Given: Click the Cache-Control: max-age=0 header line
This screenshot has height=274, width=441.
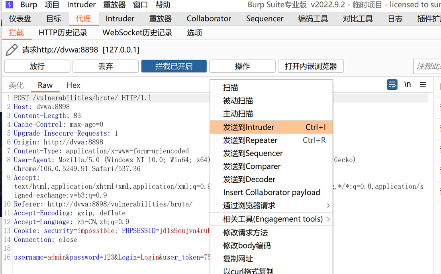Looking at the screenshot, I should (x=59, y=124).
